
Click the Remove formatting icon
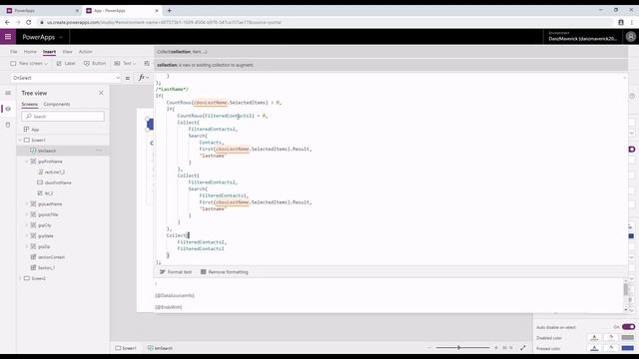point(203,272)
